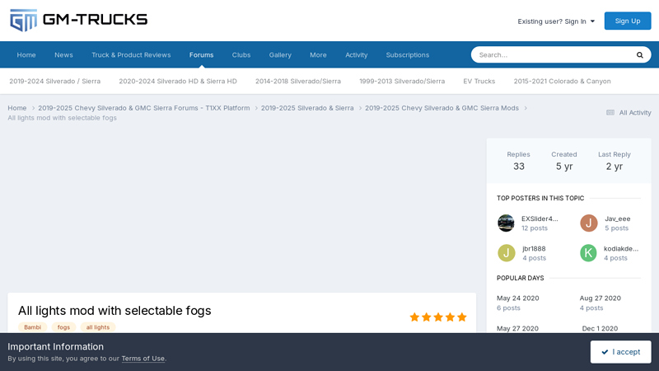Viewport: 659px width, 371px height.
Task: Open the News nav tab
Action: click(x=63, y=54)
